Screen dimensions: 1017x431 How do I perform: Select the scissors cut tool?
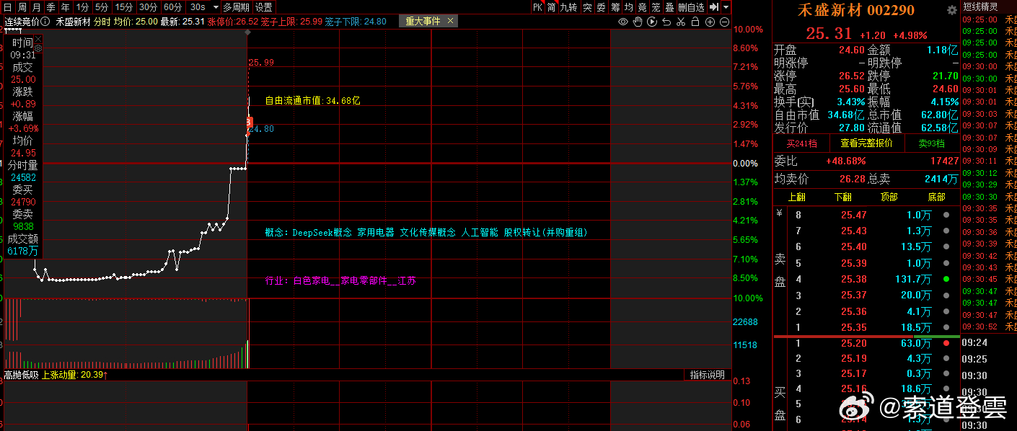[681, 22]
